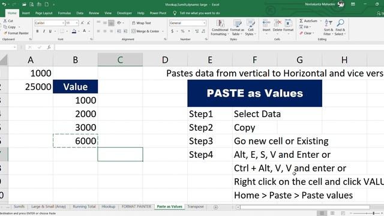The height and width of the screenshot is (216, 384).
Task: Expand the Name Box dropdown
Action: pos(14,47)
